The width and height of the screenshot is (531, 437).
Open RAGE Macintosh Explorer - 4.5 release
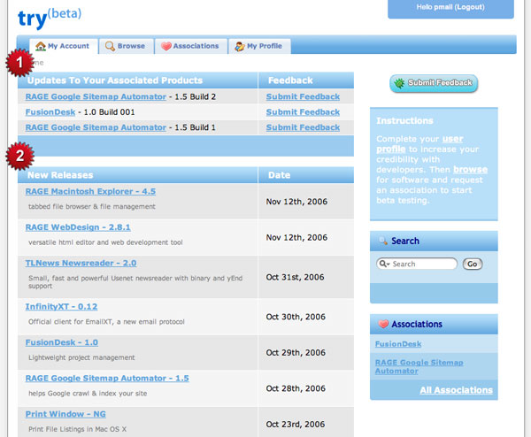90,192
